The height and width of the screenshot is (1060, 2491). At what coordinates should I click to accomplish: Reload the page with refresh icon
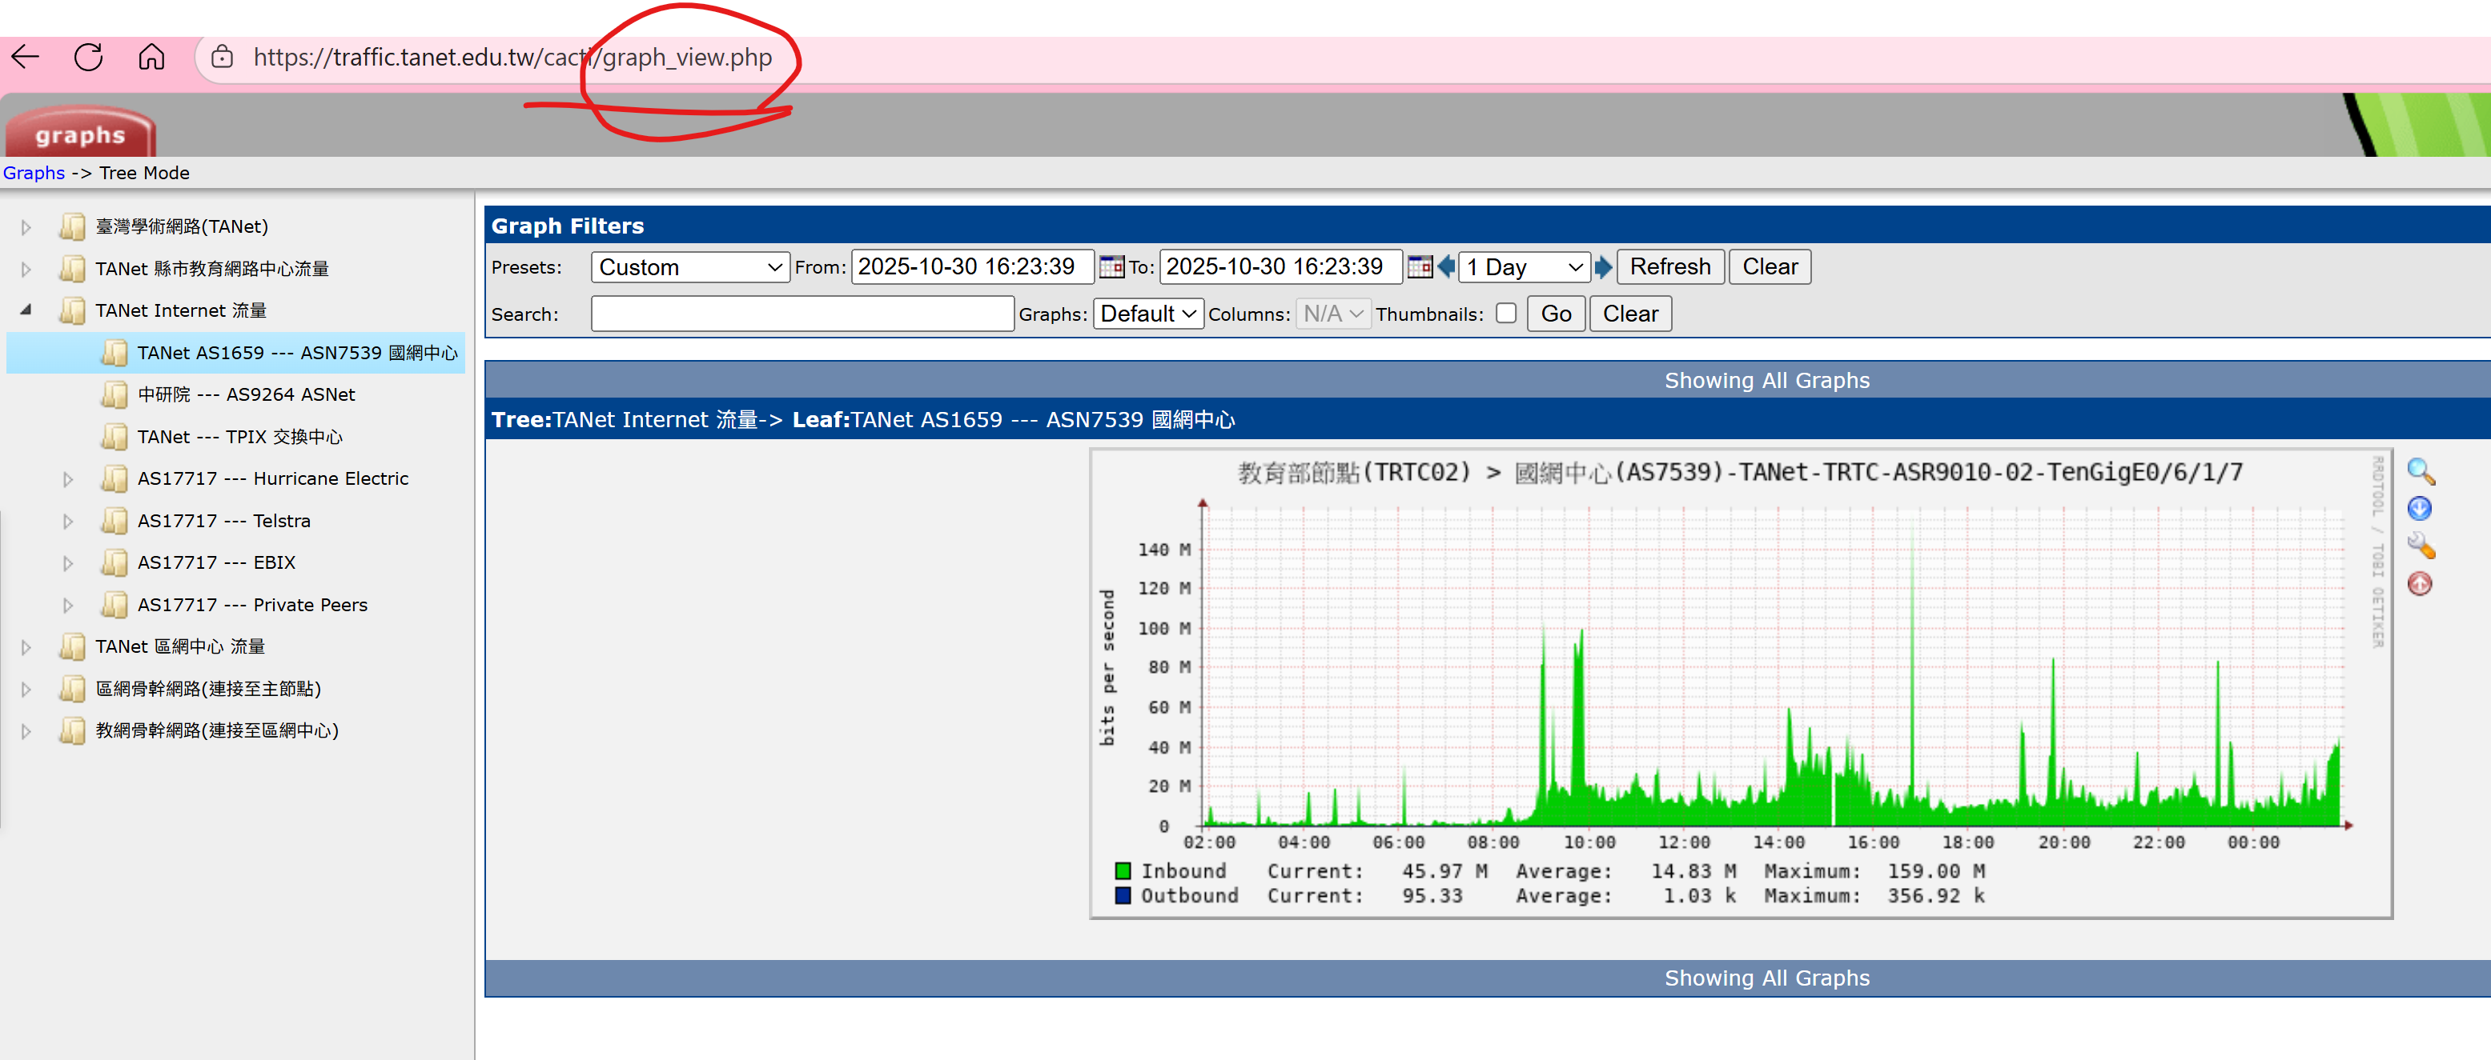click(88, 57)
